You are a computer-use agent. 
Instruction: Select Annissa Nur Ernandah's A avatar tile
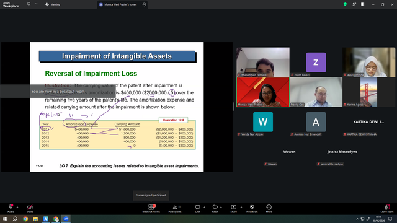(x=316, y=122)
